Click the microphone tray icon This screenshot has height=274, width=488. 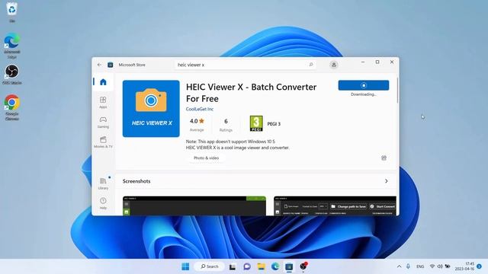click(x=408, y=266)
